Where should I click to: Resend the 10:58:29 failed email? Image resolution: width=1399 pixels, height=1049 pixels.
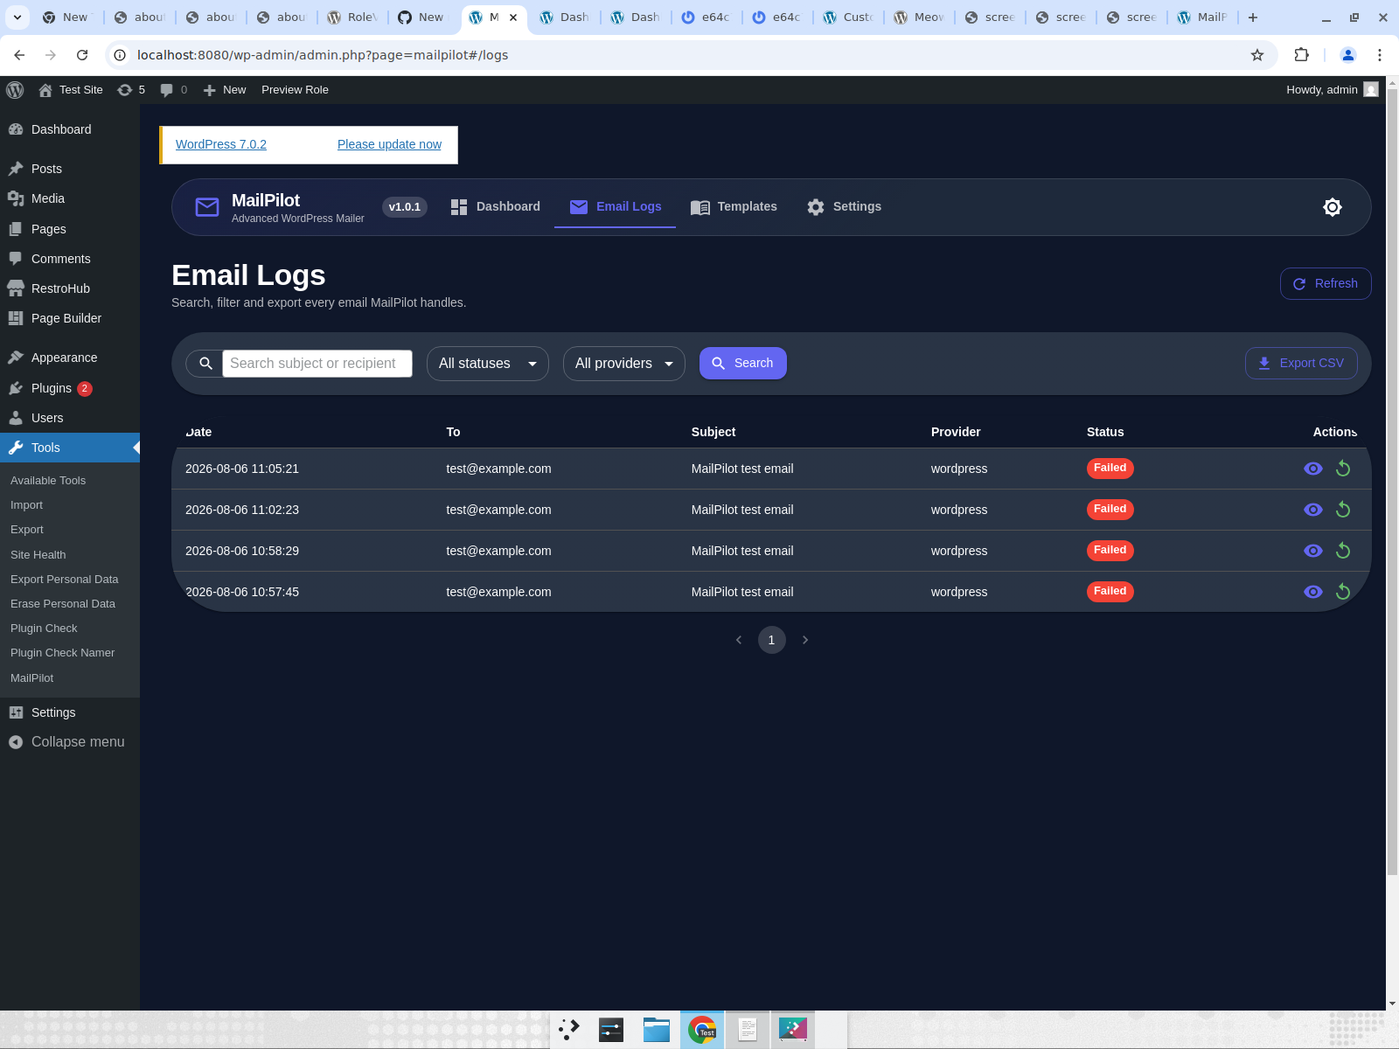1343,551
